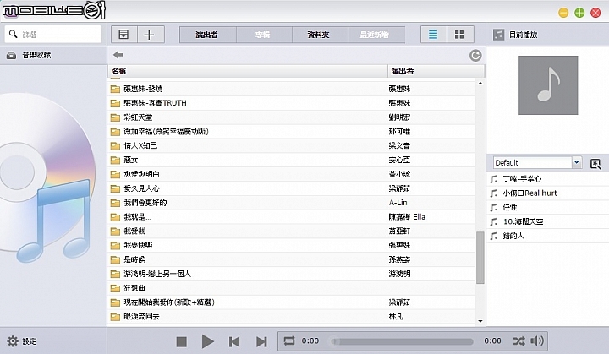Sort by the 名稱 column header
The width and height of the screenshot is (609, 354).
[x=248, y=71]
